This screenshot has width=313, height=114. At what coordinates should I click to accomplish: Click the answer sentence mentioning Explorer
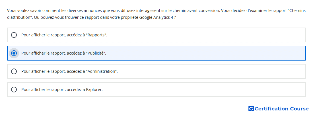62,90
